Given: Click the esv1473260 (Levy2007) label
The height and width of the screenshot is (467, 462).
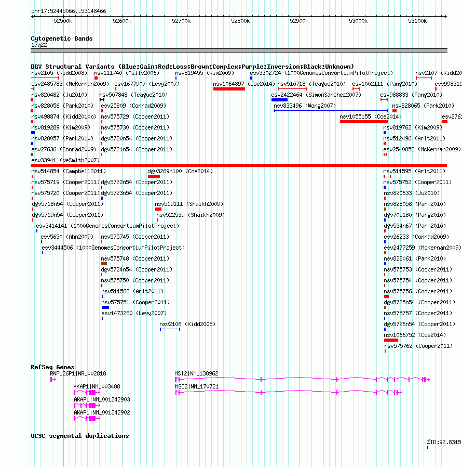Looking at the screenshot, I should pos(134,313).
